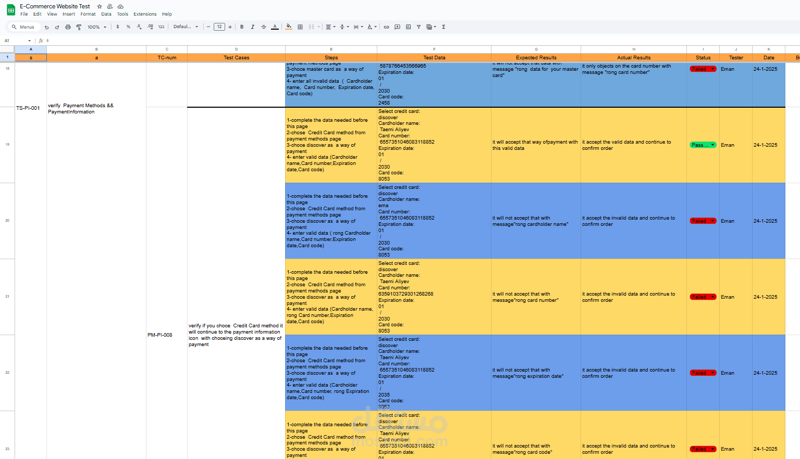Select the TC-num header cell
800x459 pixels.
coord(167,58)
